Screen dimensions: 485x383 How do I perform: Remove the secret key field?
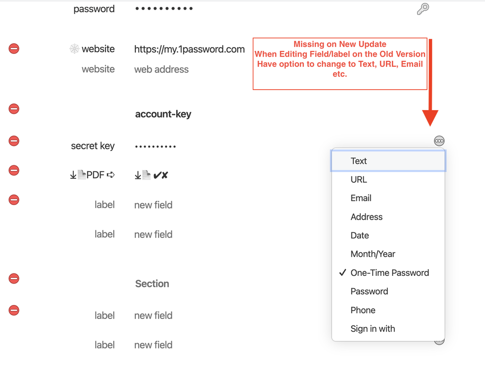[14, 141]
